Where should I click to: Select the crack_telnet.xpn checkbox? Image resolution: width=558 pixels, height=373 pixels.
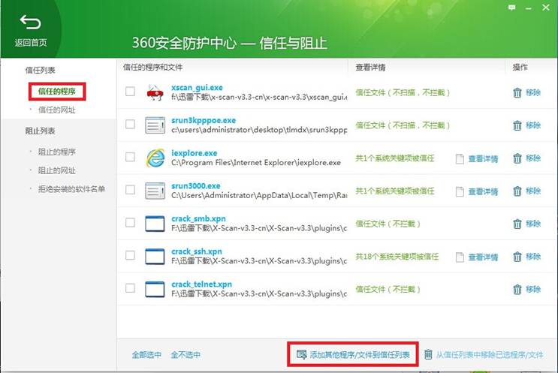(130, 288)
